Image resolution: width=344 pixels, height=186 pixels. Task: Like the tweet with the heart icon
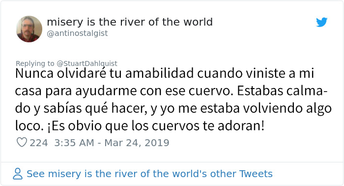22,143
